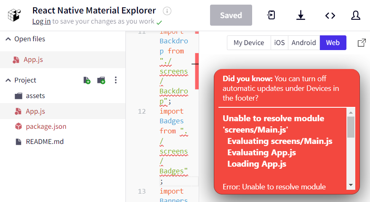Add a new folder to Project
This screenshot has height=202, width=370.
pyautogui.click(x=101, y=80)
